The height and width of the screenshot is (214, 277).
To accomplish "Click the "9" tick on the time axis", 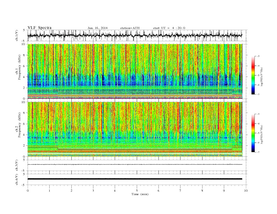I will 224,191.
